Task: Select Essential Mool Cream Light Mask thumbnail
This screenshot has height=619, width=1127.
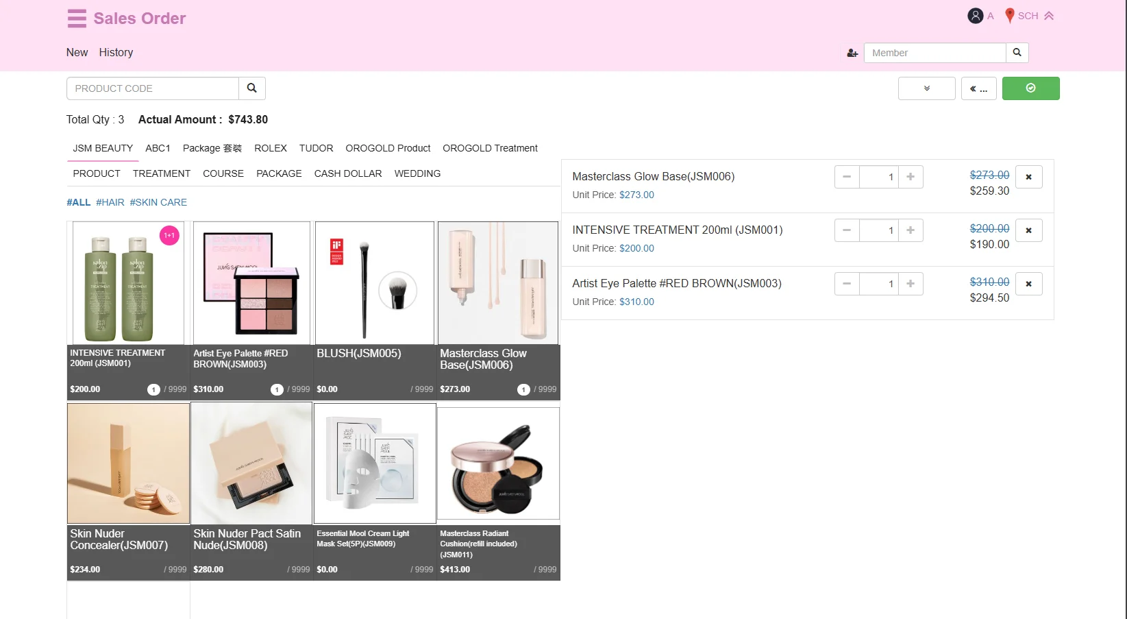Action: (375, 463)
